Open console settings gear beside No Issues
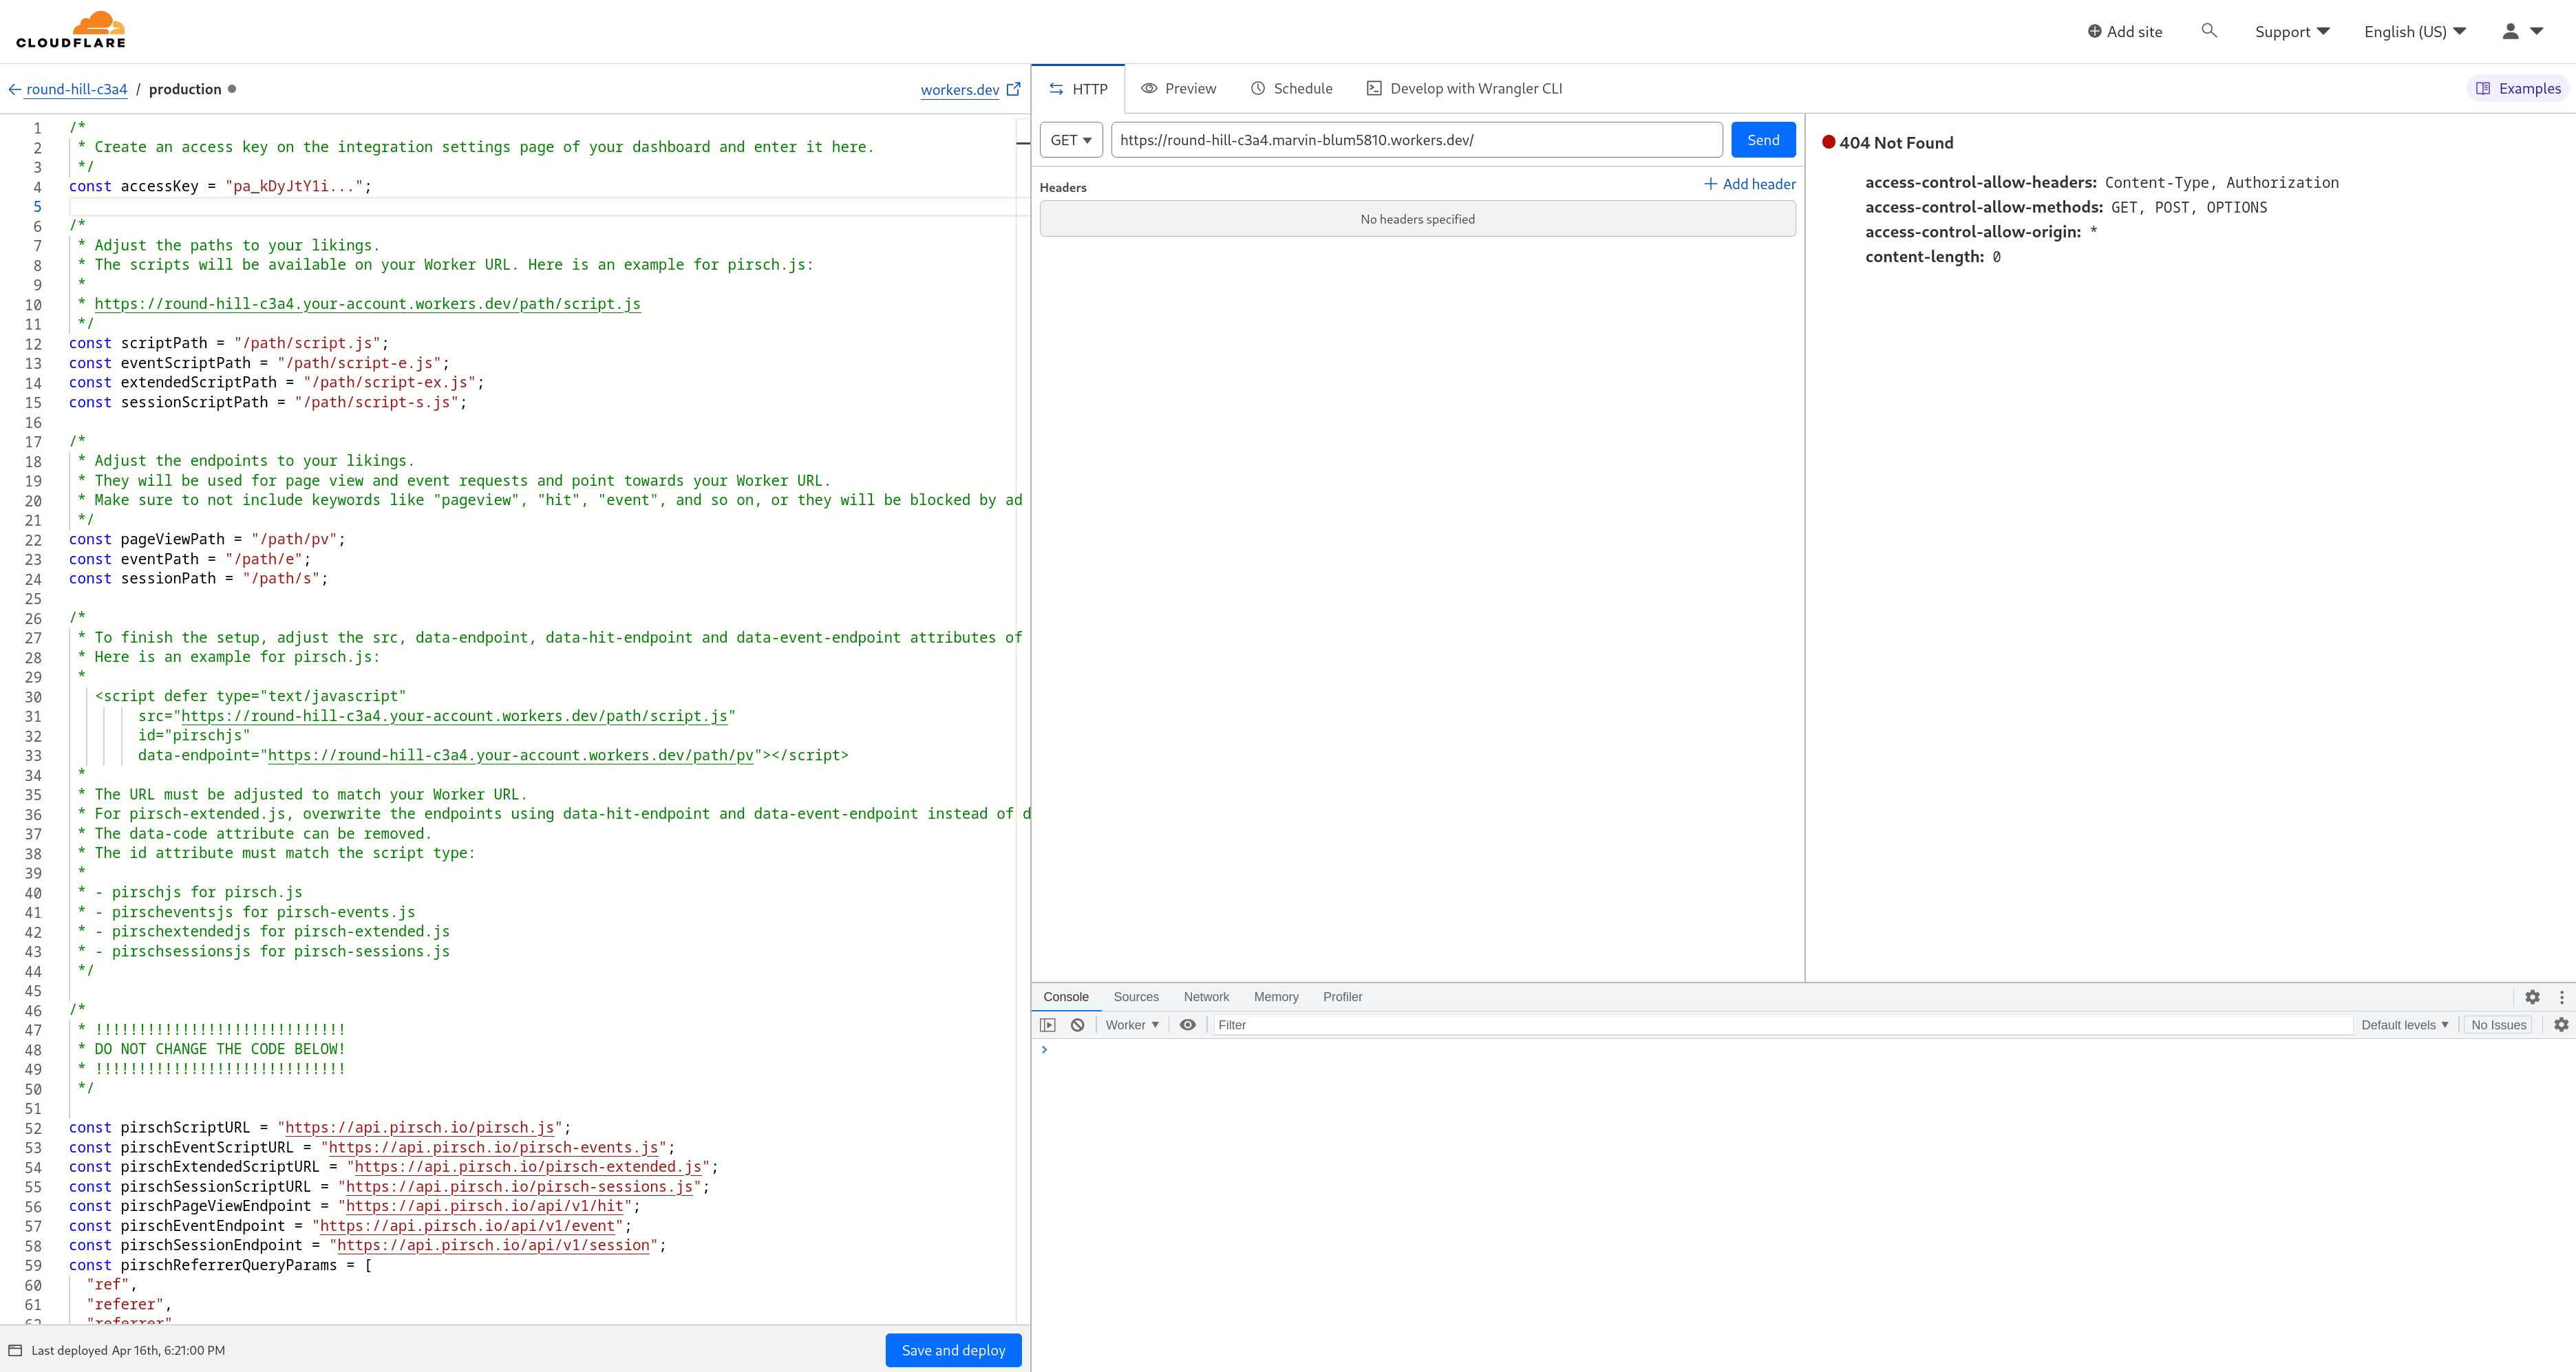Viewport: 2576px width, 1372px height. tap(2561, 1025)
